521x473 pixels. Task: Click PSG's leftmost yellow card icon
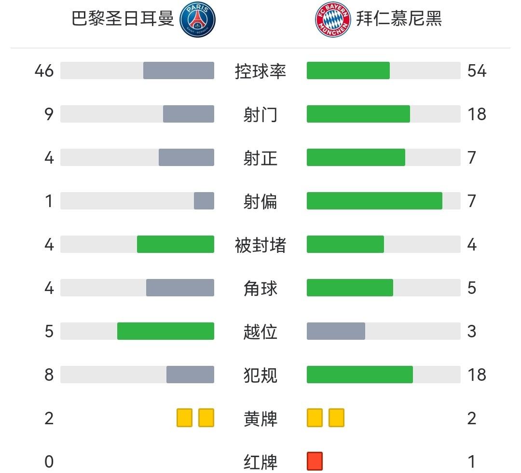pos(184,417)
